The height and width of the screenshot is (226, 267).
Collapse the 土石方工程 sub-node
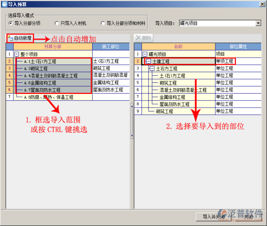pyautogui.click(x=152, y=68)
